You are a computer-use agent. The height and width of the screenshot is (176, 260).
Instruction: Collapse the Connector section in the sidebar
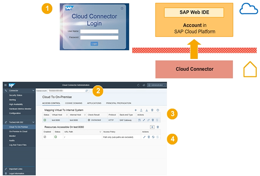pos(33,91)
